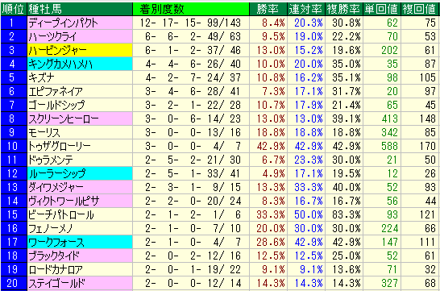
Task: Click the yellow ハービンジャー name cell
Action: point(80,50)
